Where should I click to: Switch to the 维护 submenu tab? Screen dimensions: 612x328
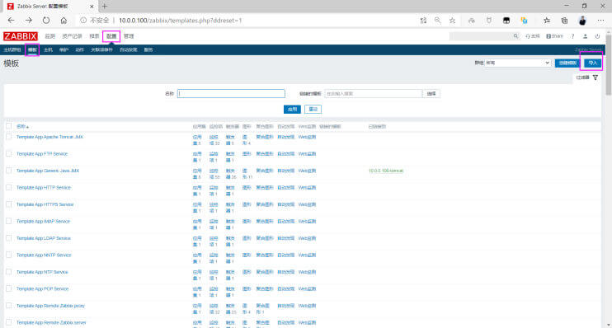(64, 50)
